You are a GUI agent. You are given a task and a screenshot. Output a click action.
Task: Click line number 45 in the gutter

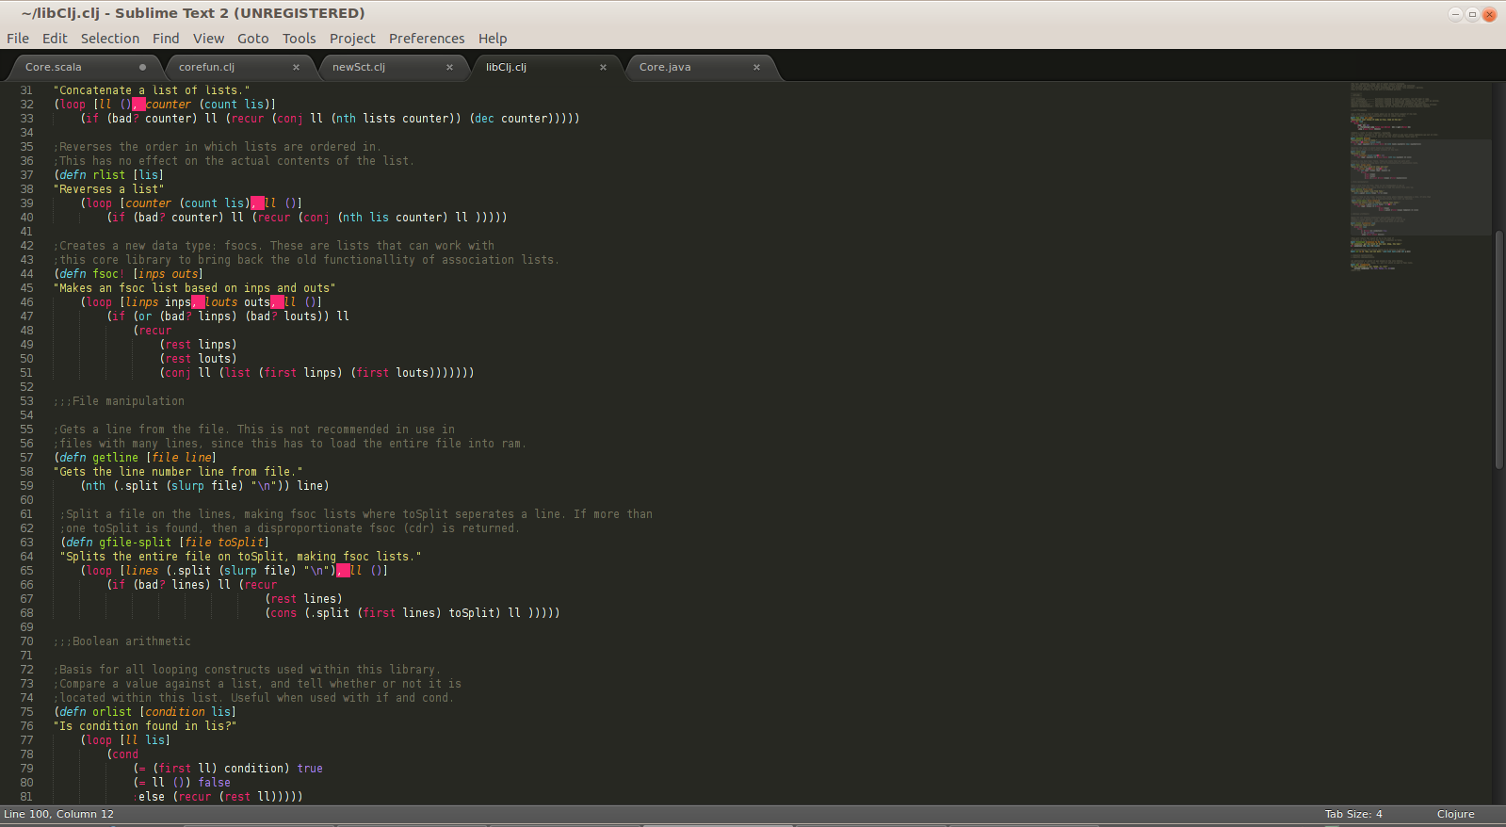point(26,288)
